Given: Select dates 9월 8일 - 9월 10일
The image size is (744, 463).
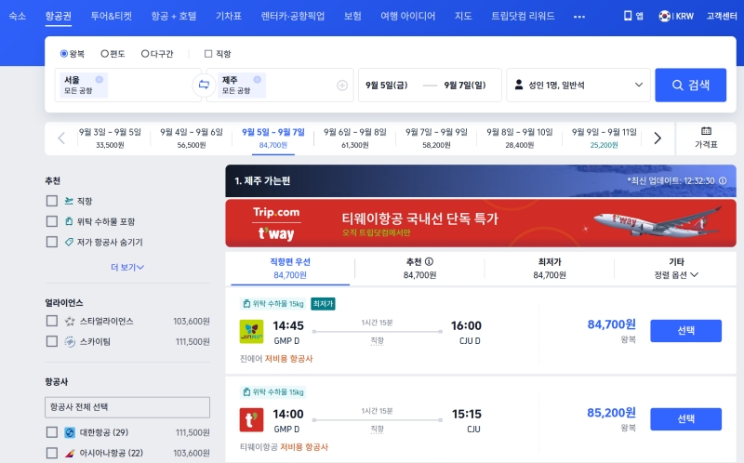Looking at the screenshot, I should (520, 138).
